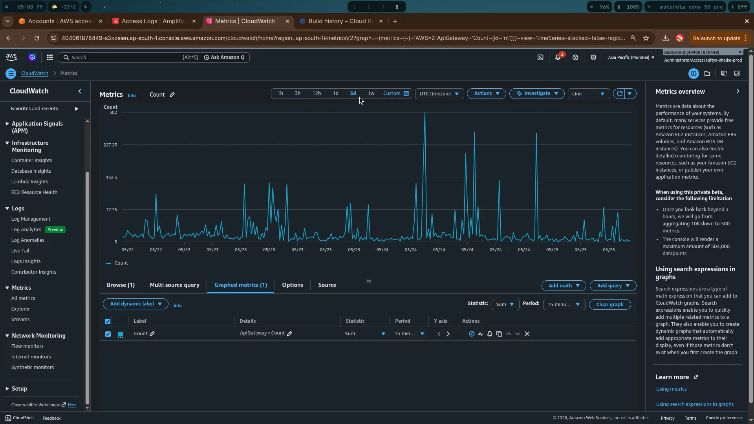
Task: Switch to the Source tab
Action: click(327, 285)
